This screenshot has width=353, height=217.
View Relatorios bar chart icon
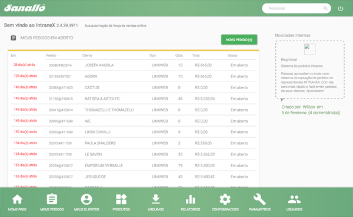190,199
